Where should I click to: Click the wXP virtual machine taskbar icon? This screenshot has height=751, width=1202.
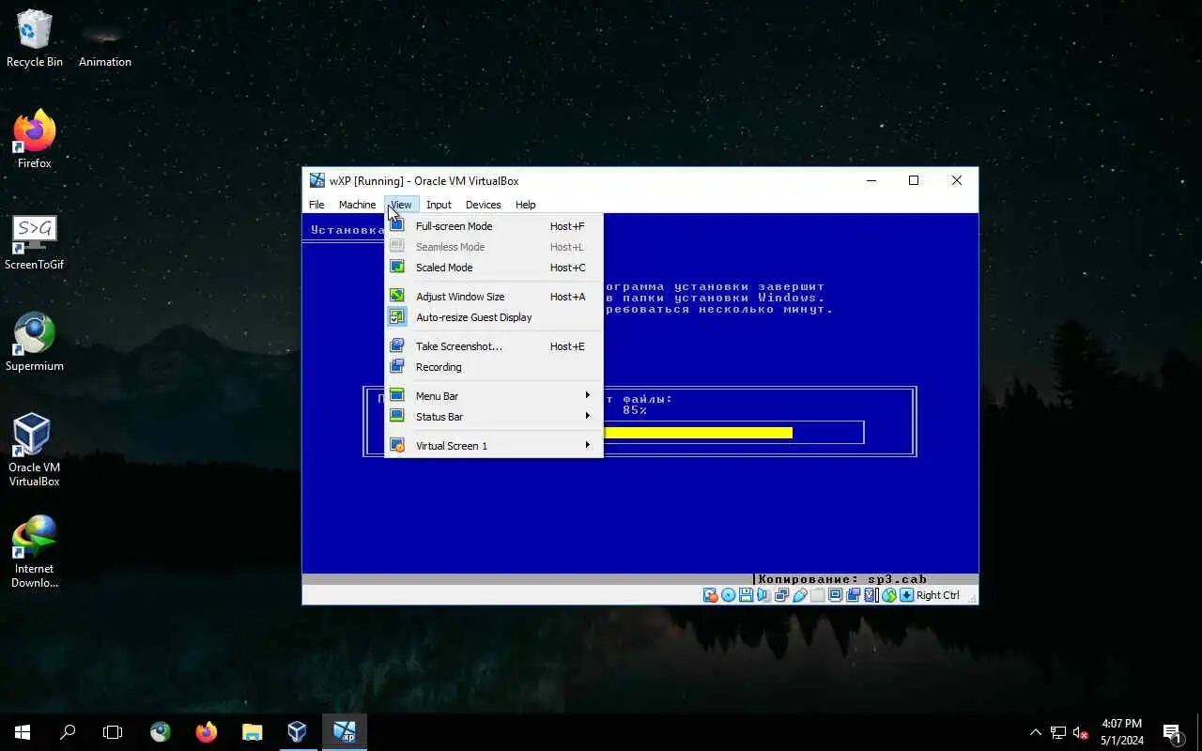click(344, 731)
